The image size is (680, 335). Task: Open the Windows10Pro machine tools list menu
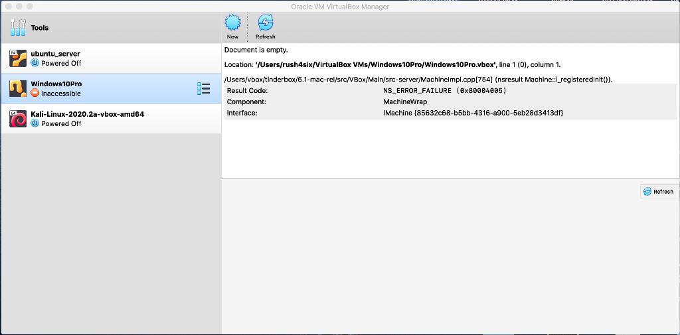pyautogui.click(x=203, y=88)
